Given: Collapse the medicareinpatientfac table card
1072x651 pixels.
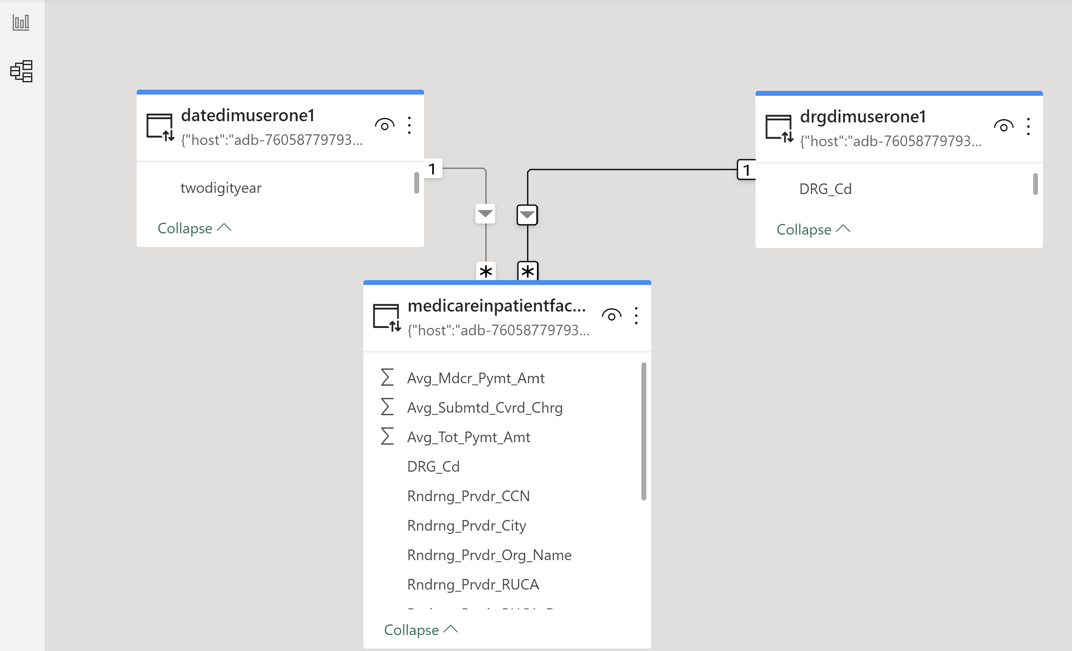Looking at the screenshot, I should 420,629.
